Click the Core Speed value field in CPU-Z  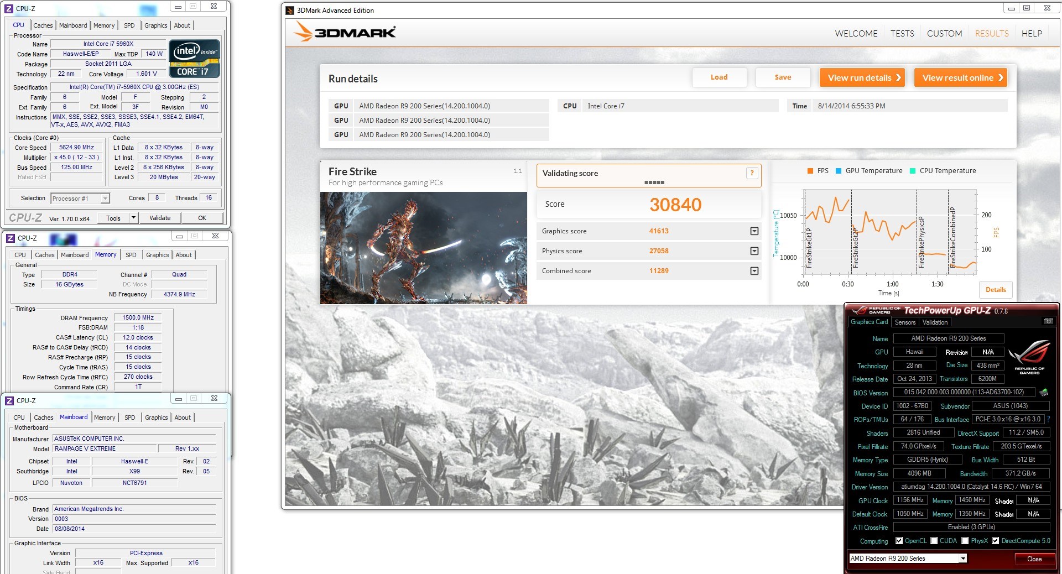(x=77, y=148)
